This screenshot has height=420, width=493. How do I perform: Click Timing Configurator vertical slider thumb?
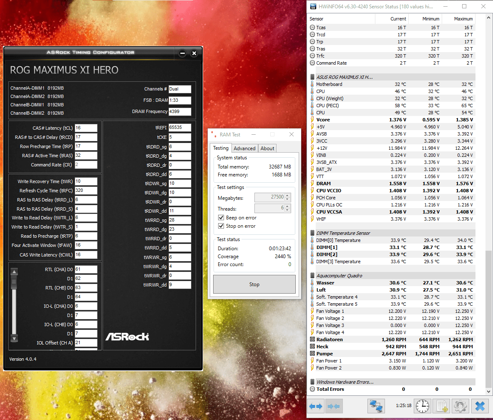(14, 282)
